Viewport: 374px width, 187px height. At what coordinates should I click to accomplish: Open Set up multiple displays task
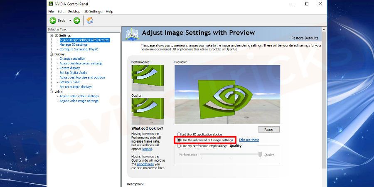pos(76,87)
